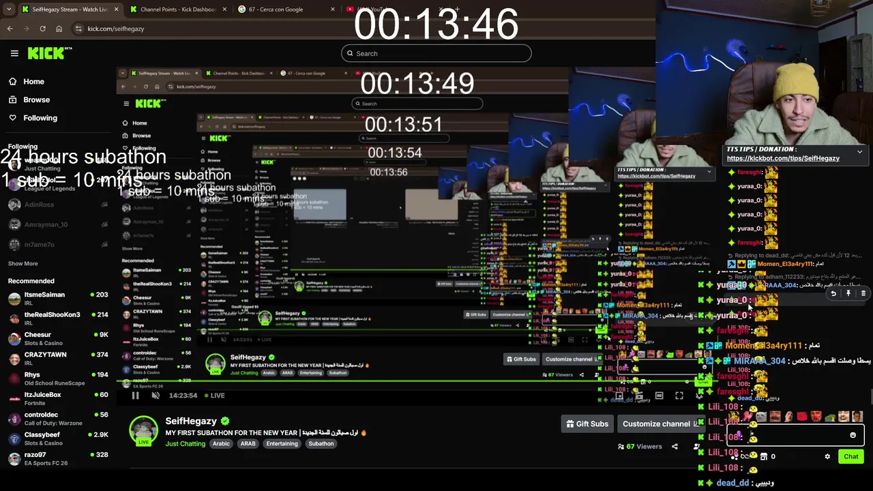The image size is (873, 491).
Task: Click the Just Chatting category under the stream title
Action: click(x=185, y=443)
